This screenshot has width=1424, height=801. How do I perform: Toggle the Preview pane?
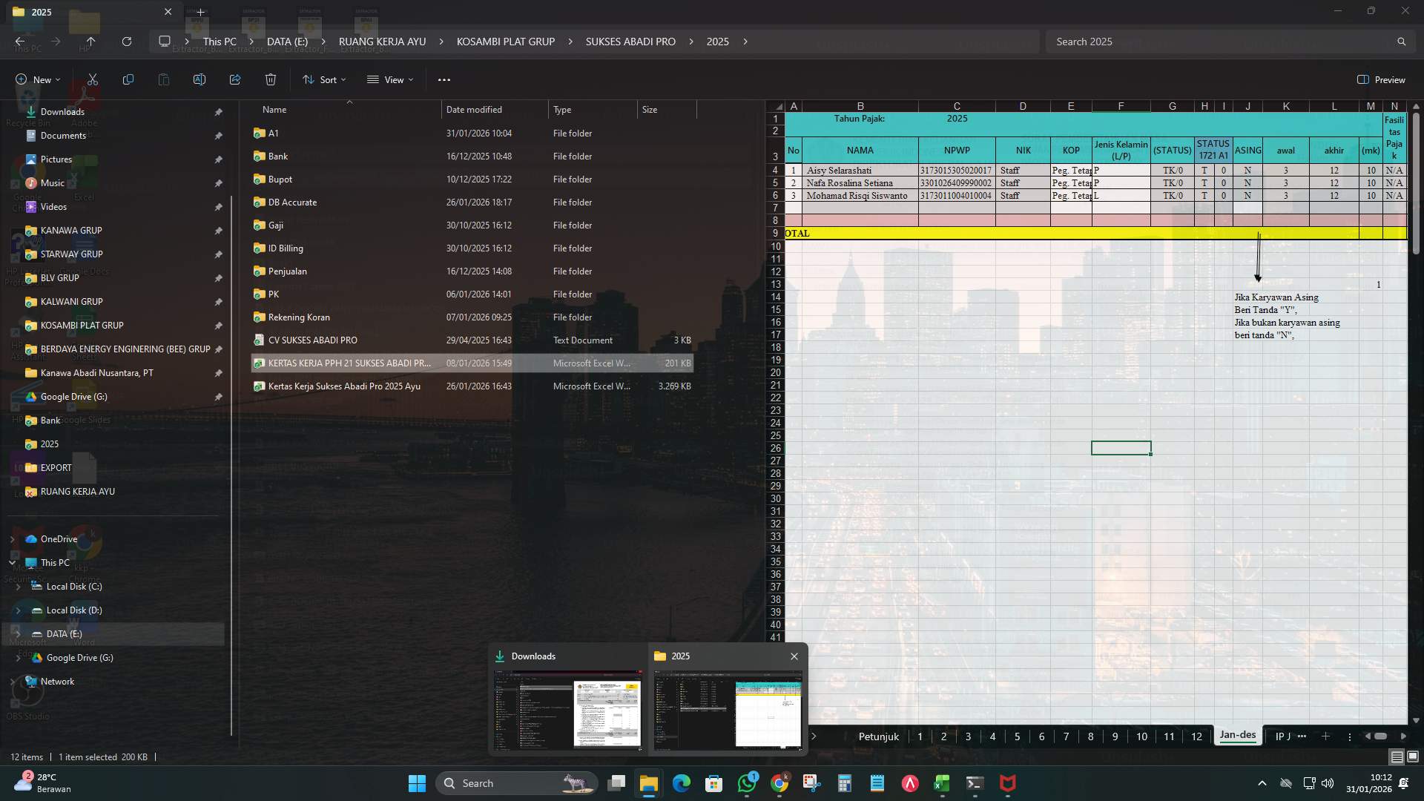(x=1381, y=79)
